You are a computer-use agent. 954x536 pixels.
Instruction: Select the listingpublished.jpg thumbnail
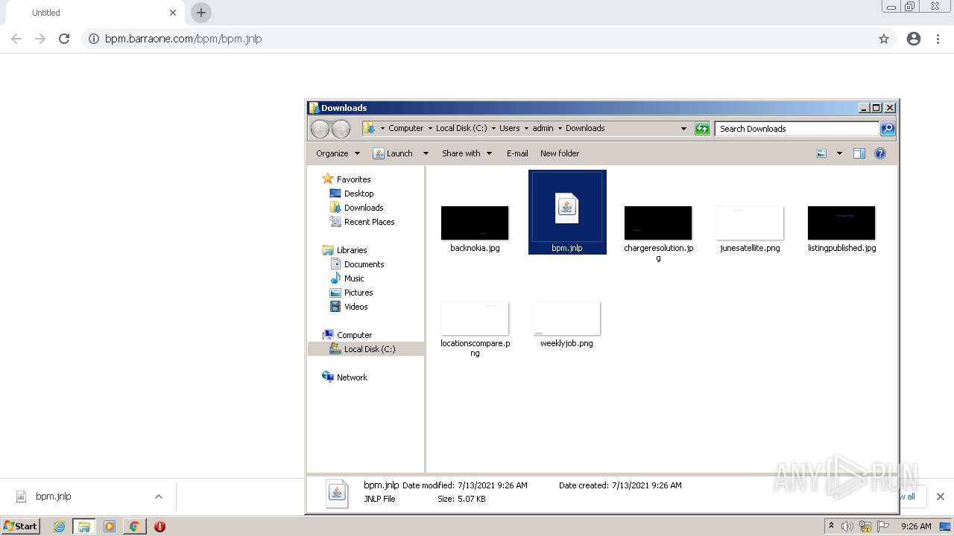point(841,223)
